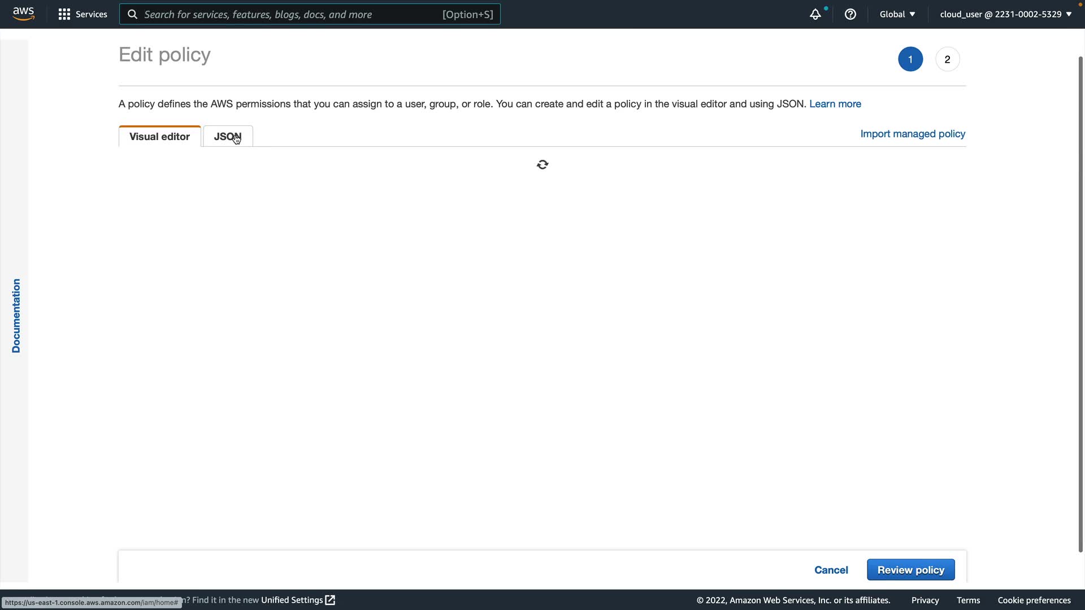
Task: Click the Cancel button
Action: coord(831,570)
